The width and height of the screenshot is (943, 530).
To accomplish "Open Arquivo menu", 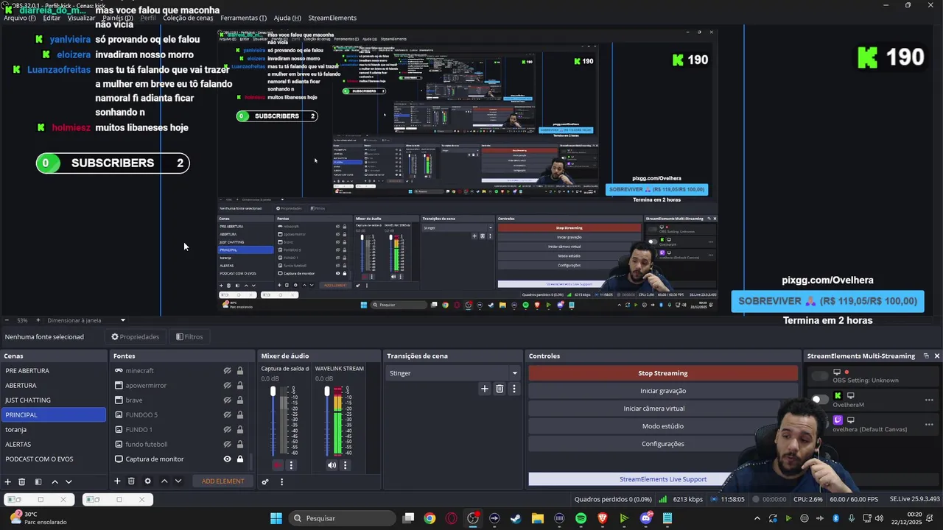I will [19, 18].
